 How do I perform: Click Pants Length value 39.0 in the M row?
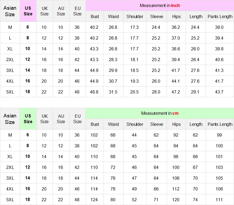pos(219,27)
